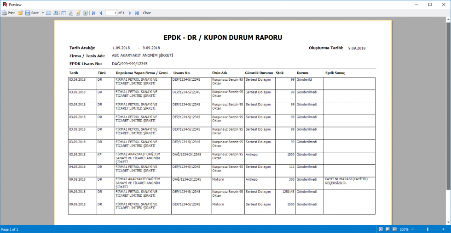Viewport: 451px width, 233px height.
Task: Toggle fullscreen page view icon
Action: [85, 13]
